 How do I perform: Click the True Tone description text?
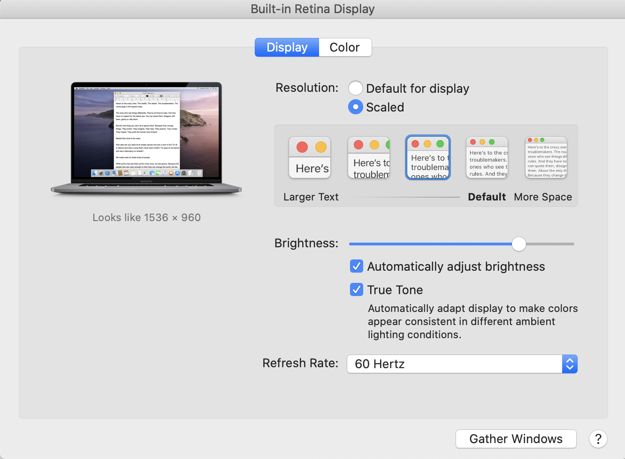[473, 321]
